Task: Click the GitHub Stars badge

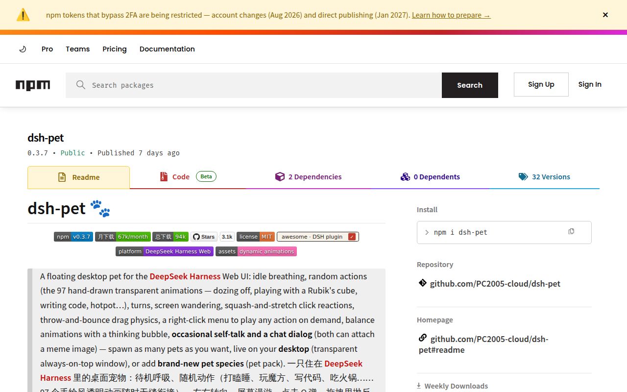Action: click(204, 237)
